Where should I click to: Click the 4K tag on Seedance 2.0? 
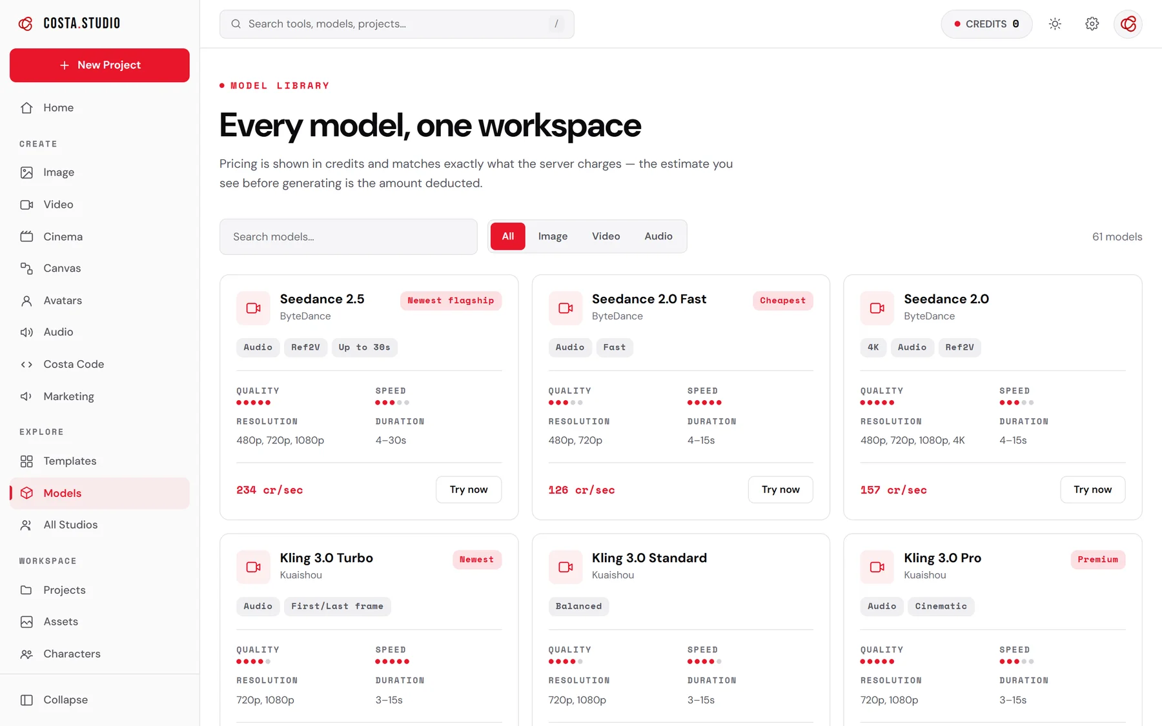click(873, 347)
